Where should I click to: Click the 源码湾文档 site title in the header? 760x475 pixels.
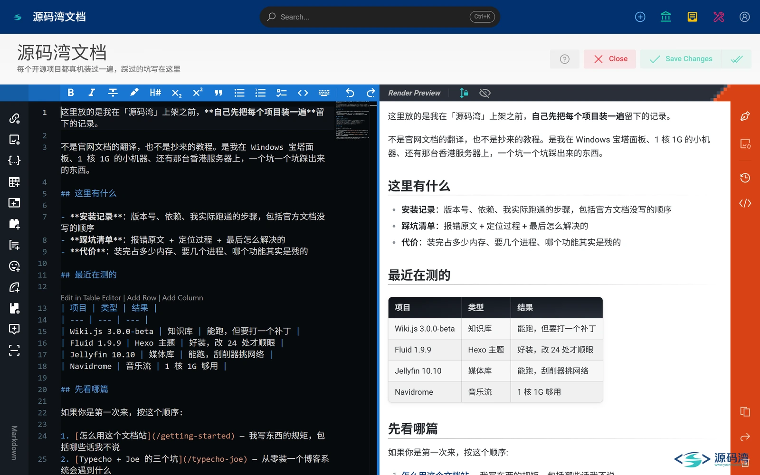[x=59, y=17]
